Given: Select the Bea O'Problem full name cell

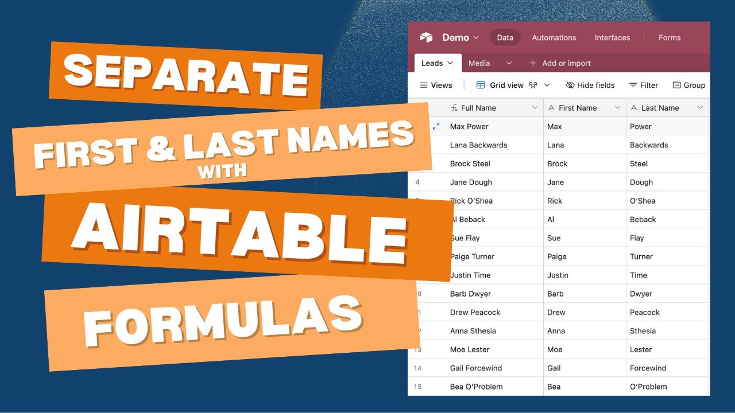Looking at the screenshot, I should coord(494,387).
